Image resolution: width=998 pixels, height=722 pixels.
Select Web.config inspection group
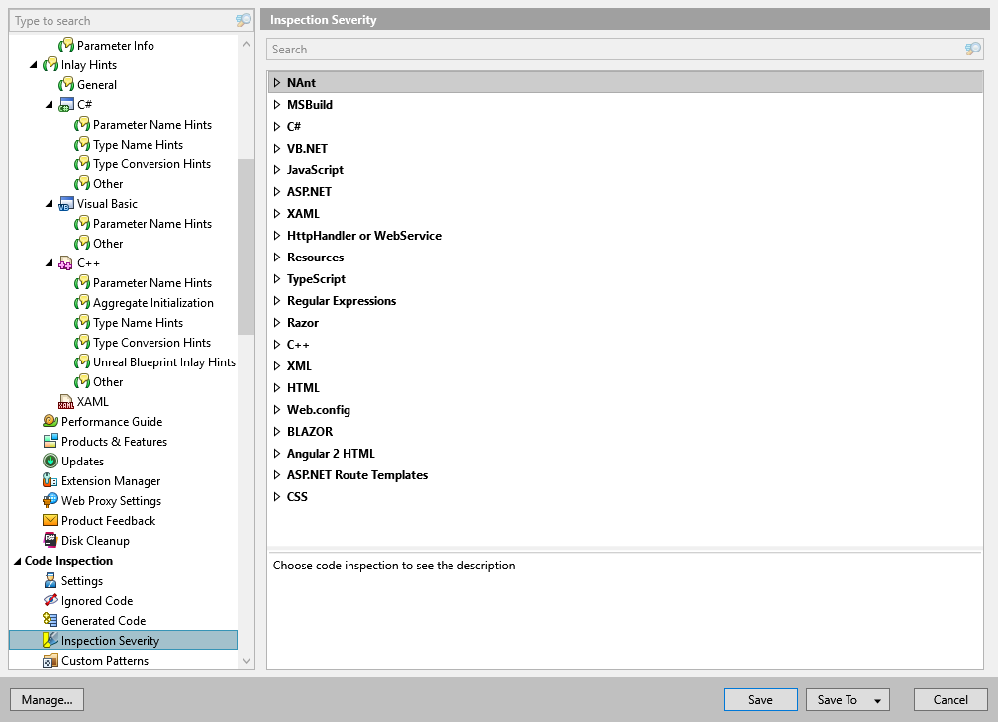(318, 409)
